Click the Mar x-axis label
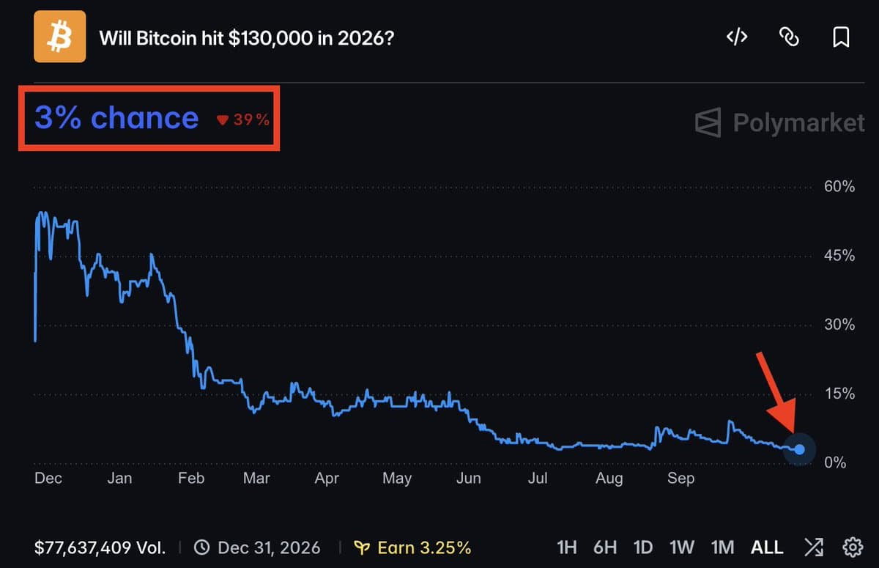 tap(256, 479)
